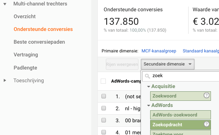Collapse the Multi-channel trechters section
This screenshot has width=219, height=135.
5,4
